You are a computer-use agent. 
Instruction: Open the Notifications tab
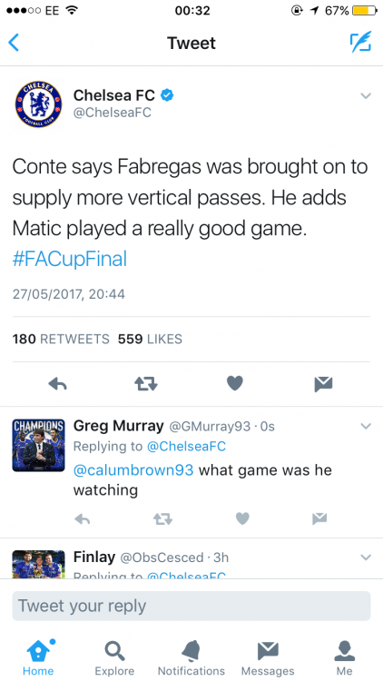tap(191, 658)
